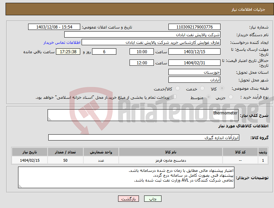Select the کالا/خدمت radio button

pyautogui.click(x=177, y=88)
